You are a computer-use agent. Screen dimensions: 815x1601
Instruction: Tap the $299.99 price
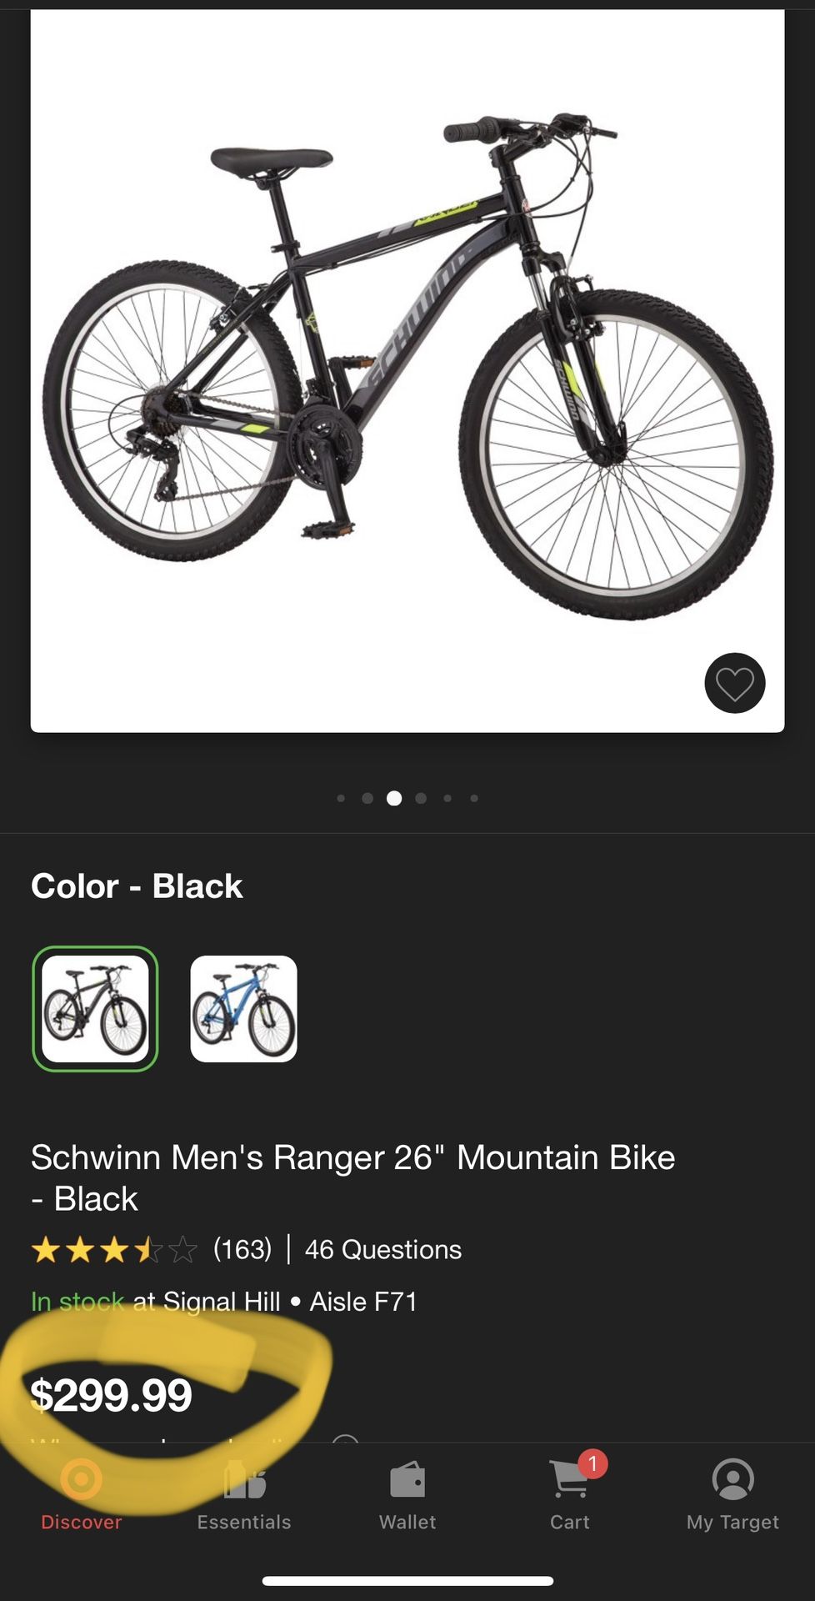111,1395
